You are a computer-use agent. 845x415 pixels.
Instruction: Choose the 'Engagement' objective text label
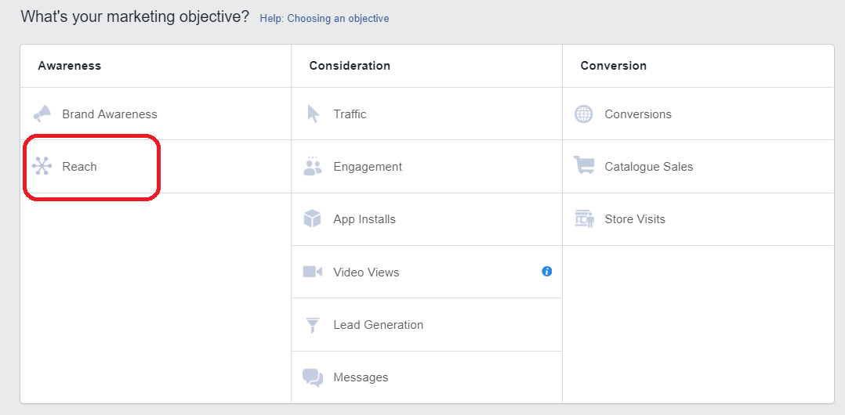coord(368,167)
